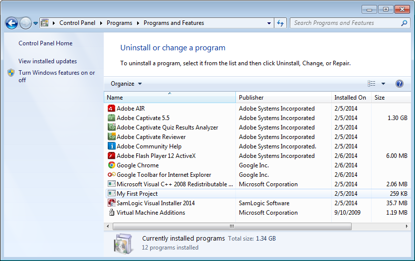The height and width of the screenshot is (261, 415).
Task: Sort by the Size column header
Action: pos(391,98)
